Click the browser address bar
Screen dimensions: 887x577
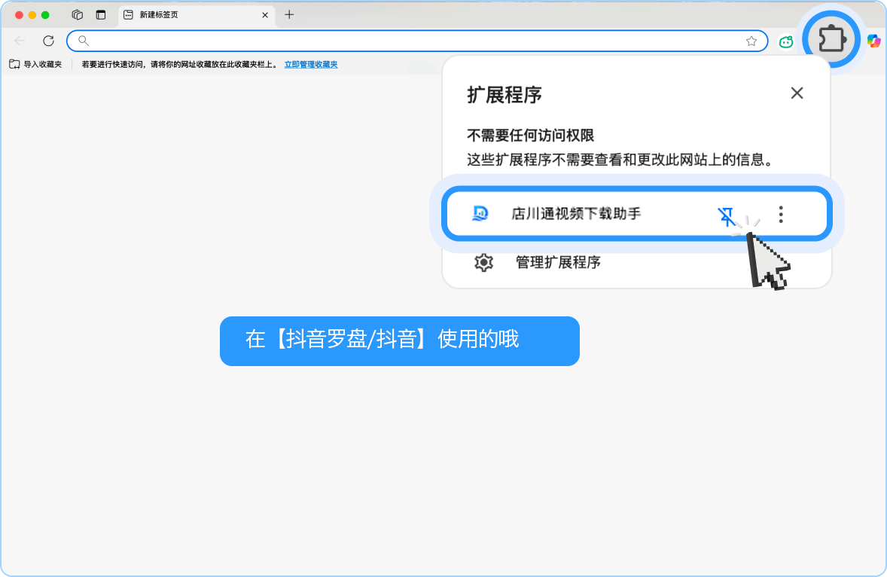[x=417, y=41]
